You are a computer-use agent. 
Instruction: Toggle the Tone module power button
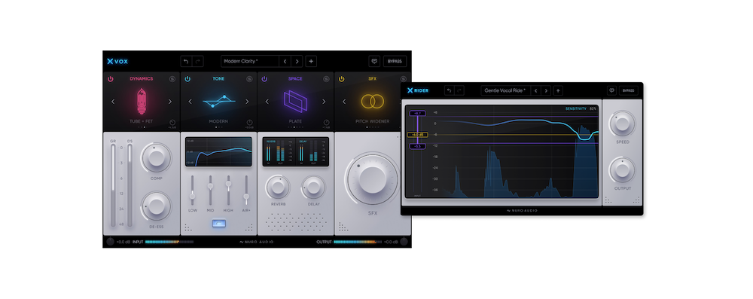pos(187,79)
